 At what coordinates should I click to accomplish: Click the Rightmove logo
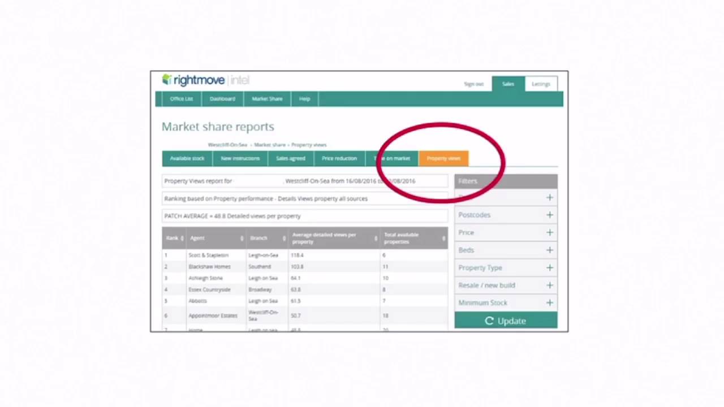pyautogui.click(x=195, y=80)
